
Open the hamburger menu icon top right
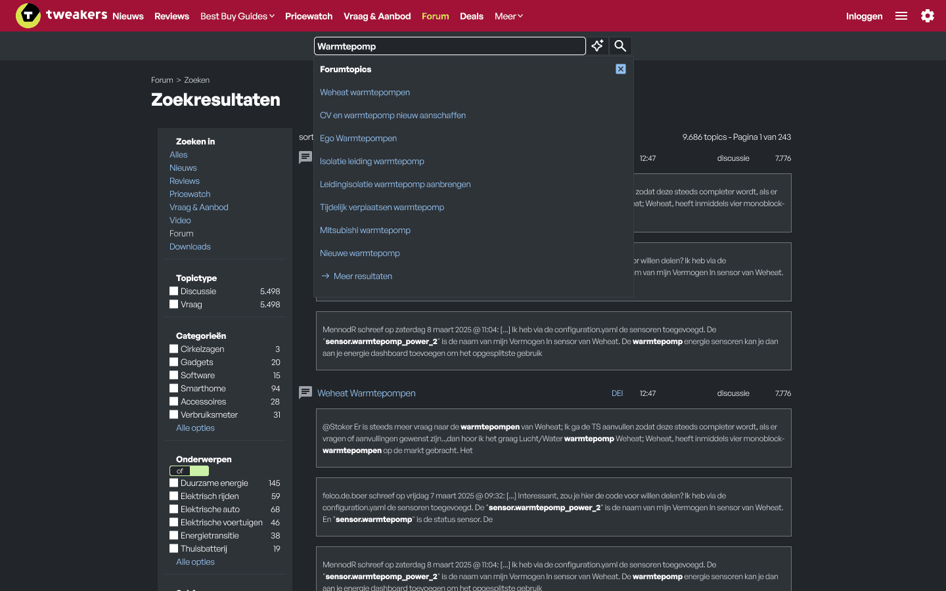[x=901, y=16]
